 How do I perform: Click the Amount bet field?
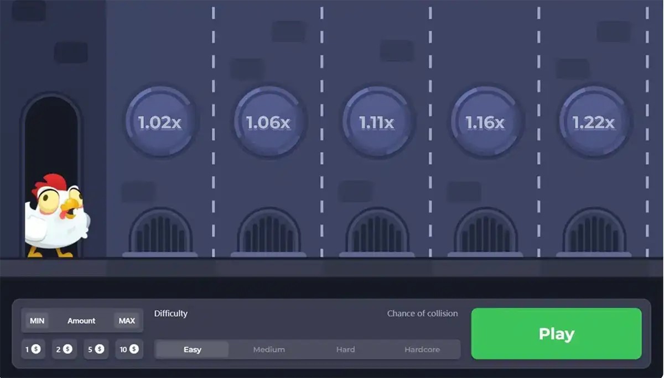click(x=81, y=321)
